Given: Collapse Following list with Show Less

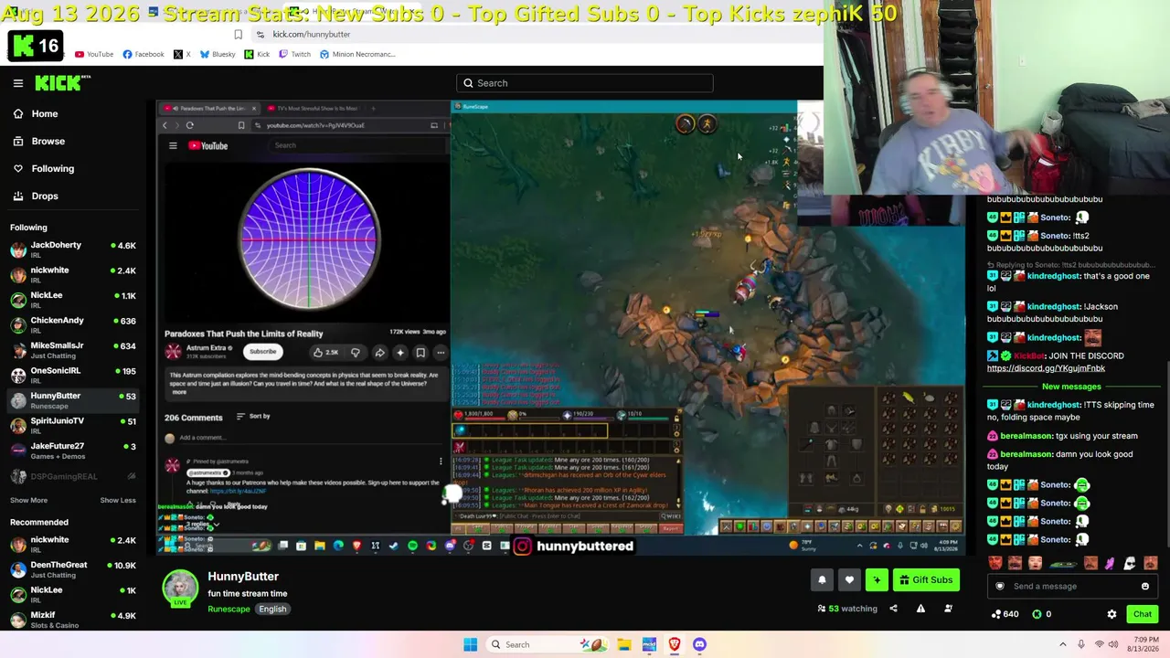Looking at the screenshot, I should 118,500.
